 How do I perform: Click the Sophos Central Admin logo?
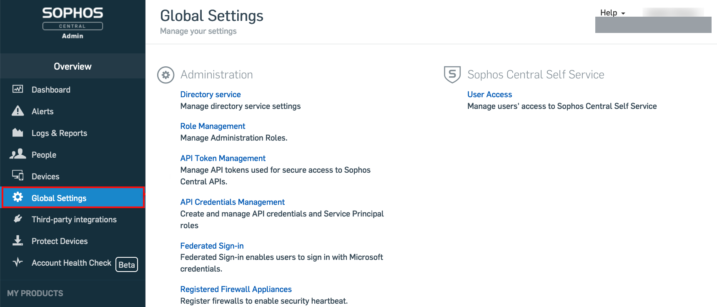73,23
